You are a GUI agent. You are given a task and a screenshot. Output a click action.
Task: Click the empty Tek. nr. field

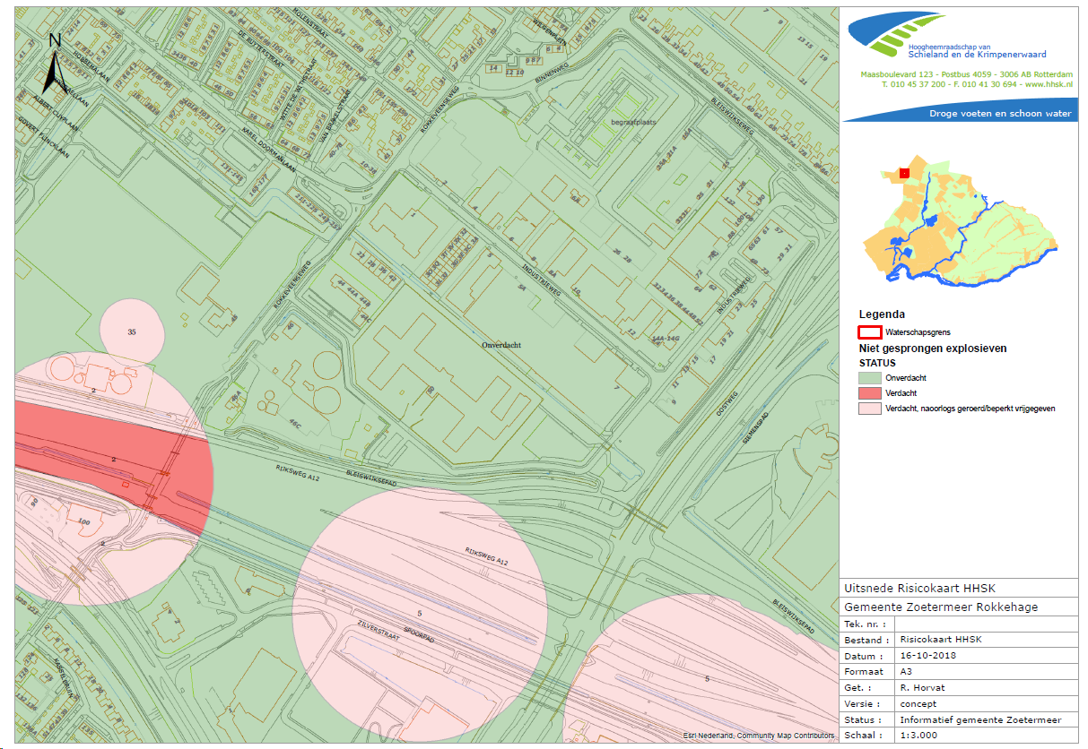tap(985, 624)
